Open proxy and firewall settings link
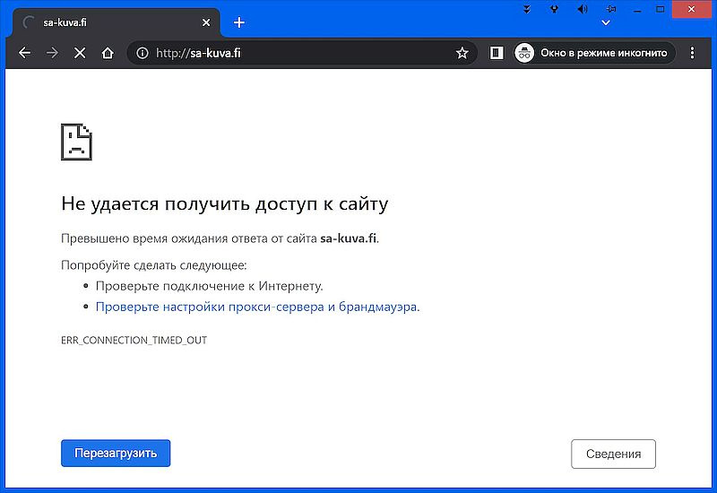 pyautogui.click(x=255, y=307)
